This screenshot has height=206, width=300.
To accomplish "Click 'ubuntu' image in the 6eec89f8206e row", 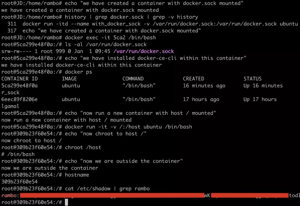I will pyautogui.click(x=71, y=99).
